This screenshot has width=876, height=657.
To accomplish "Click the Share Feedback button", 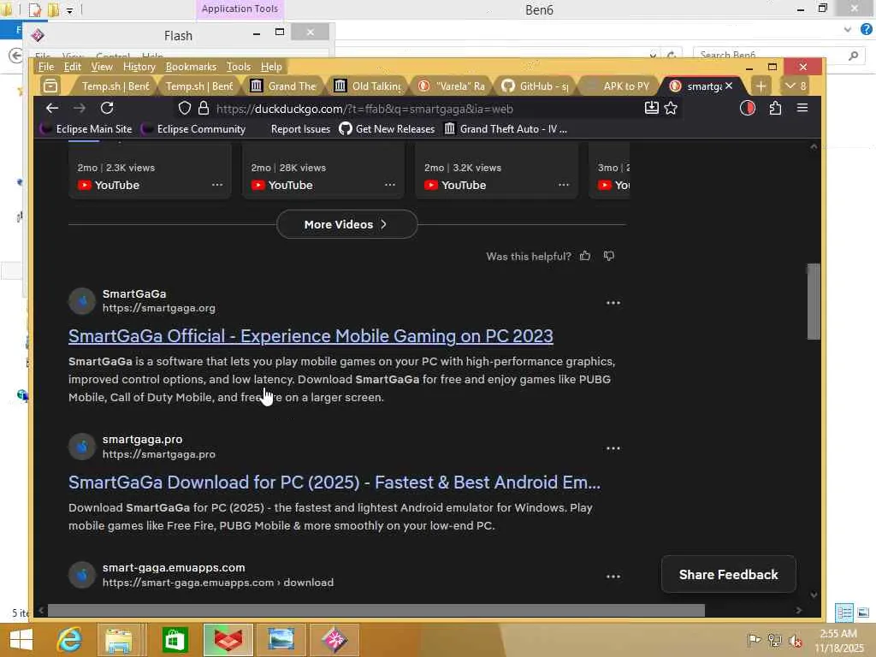I will pyautogui.click(x=729, y=574).
